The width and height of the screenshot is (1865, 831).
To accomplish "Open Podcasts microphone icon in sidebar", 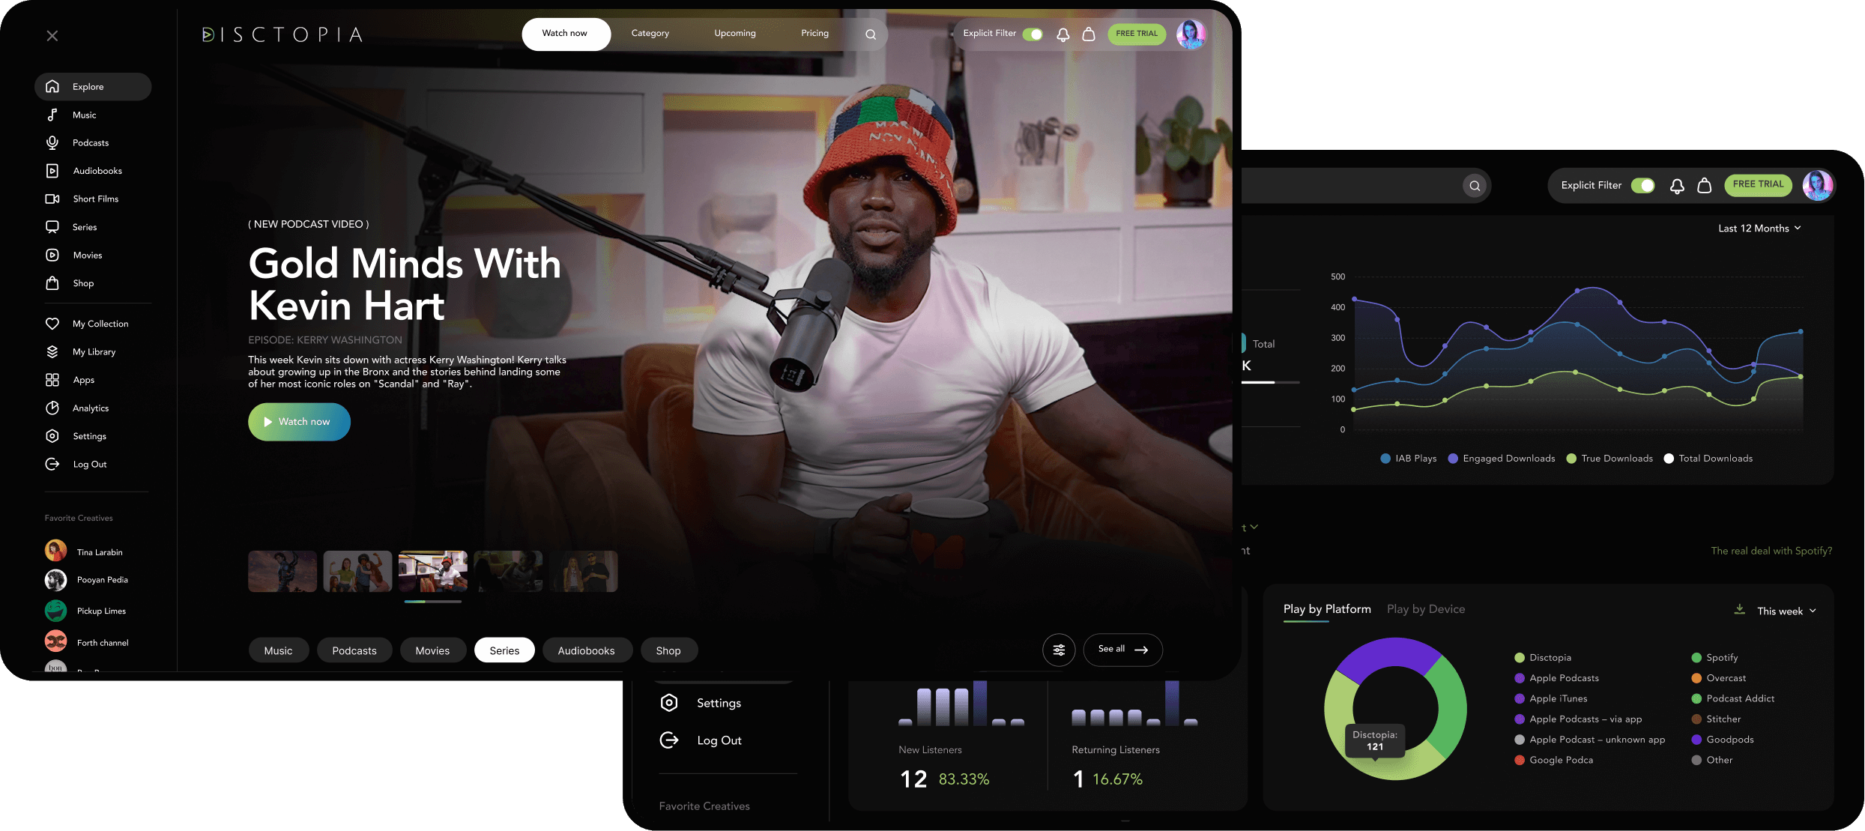I will (52, 142).
